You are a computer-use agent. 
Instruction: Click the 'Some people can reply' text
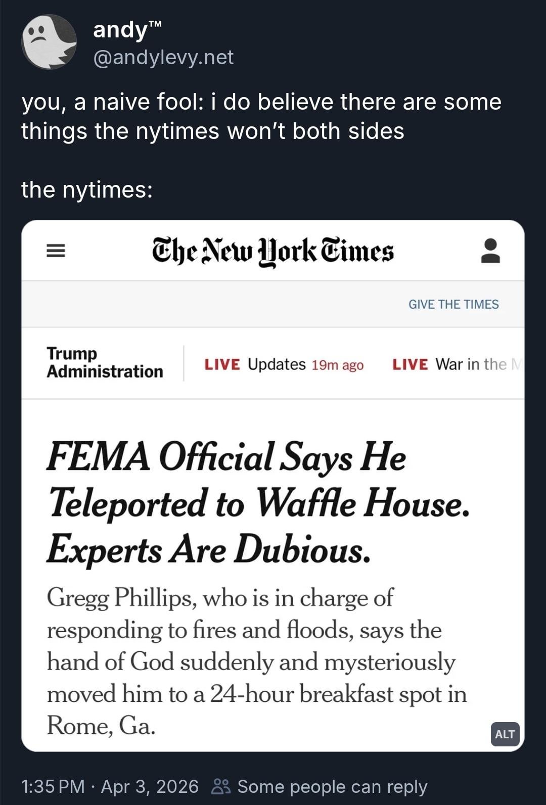point(332,786)
